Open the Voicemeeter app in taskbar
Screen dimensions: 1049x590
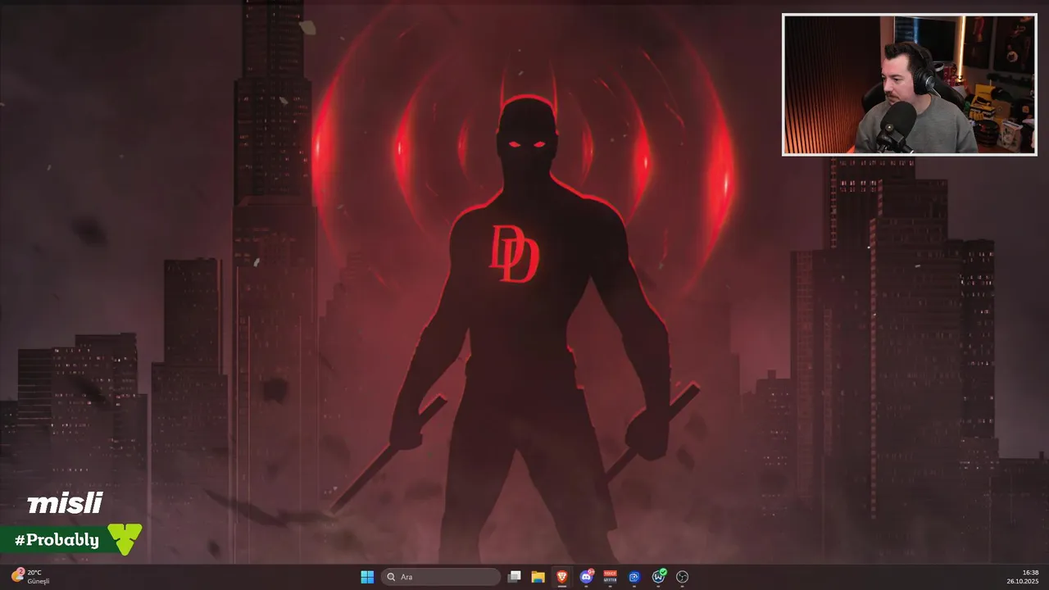click(x=610, y=577)
